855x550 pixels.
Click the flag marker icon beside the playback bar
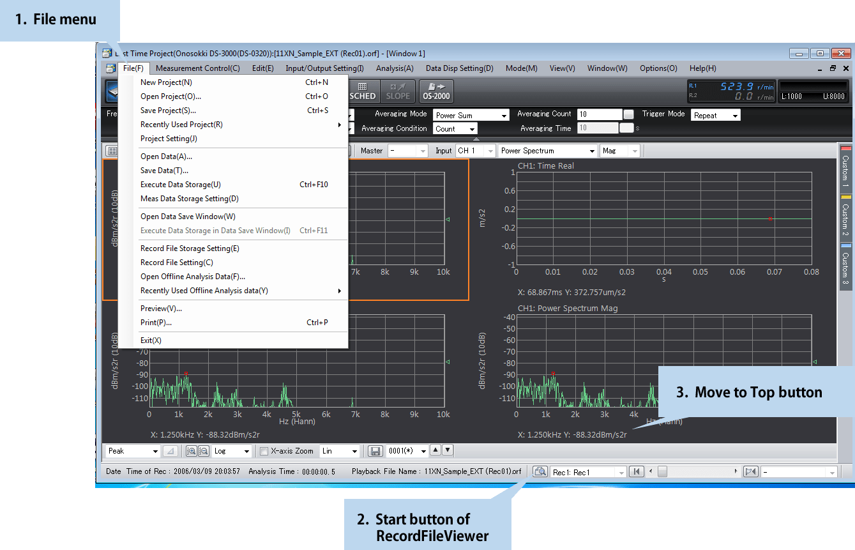750,471
